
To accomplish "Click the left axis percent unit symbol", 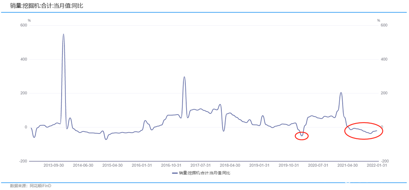I will (29, 20).
